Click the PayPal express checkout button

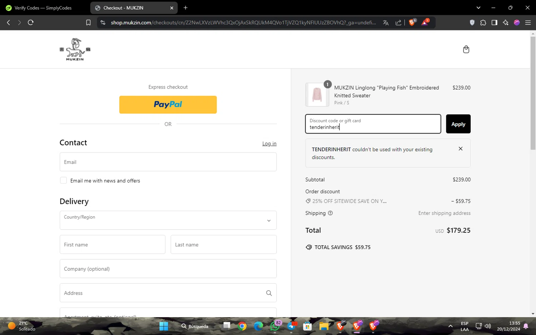pyautogui.click(x=168, y=105)
